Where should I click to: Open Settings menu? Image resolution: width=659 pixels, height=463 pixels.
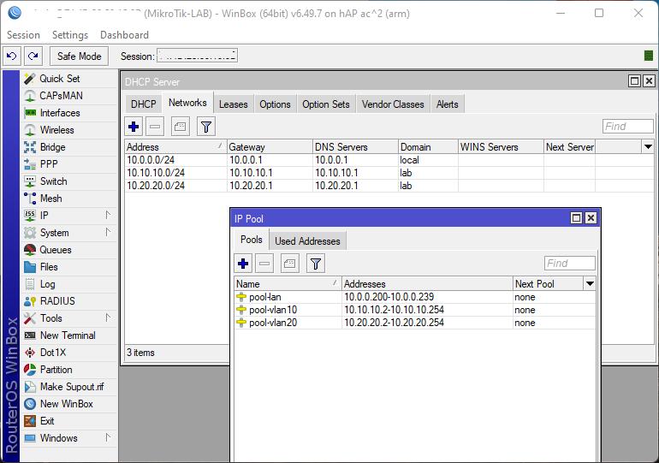[x=70, y=35]
